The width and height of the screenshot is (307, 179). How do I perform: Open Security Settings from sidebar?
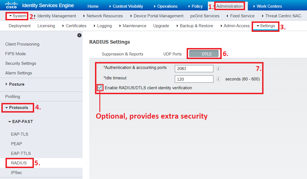pos(20,63)
